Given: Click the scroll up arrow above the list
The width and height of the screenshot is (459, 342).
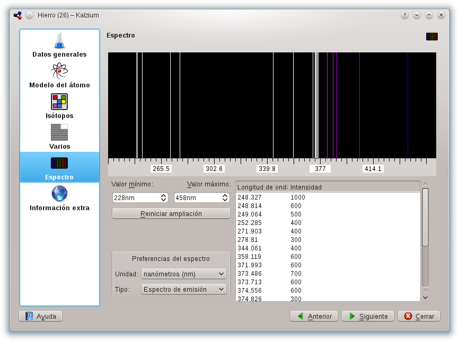Looking at the screenshot, I should pyautogui.click(x=426, y=185).
